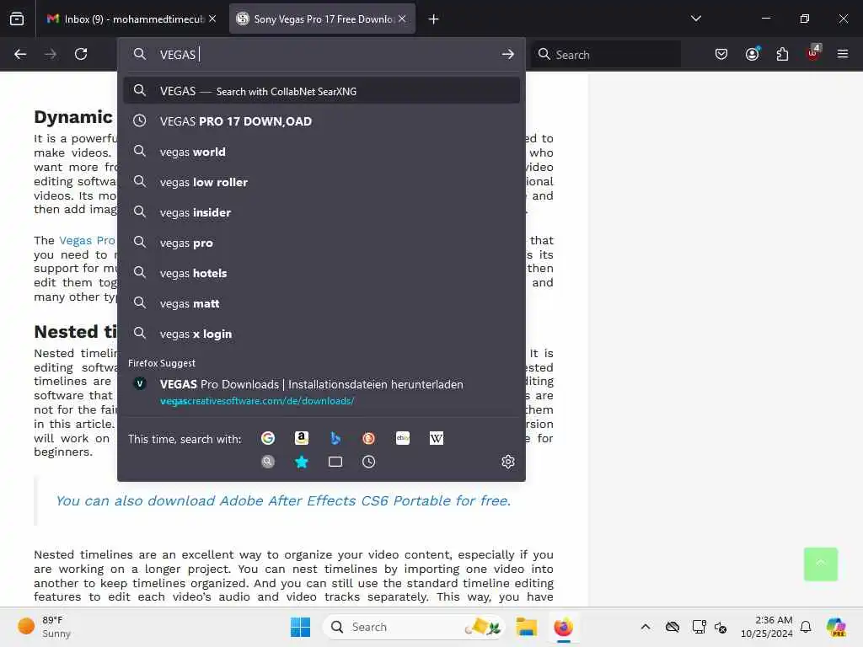Close the Inbox Gmail tab

[x=212, y=19]
